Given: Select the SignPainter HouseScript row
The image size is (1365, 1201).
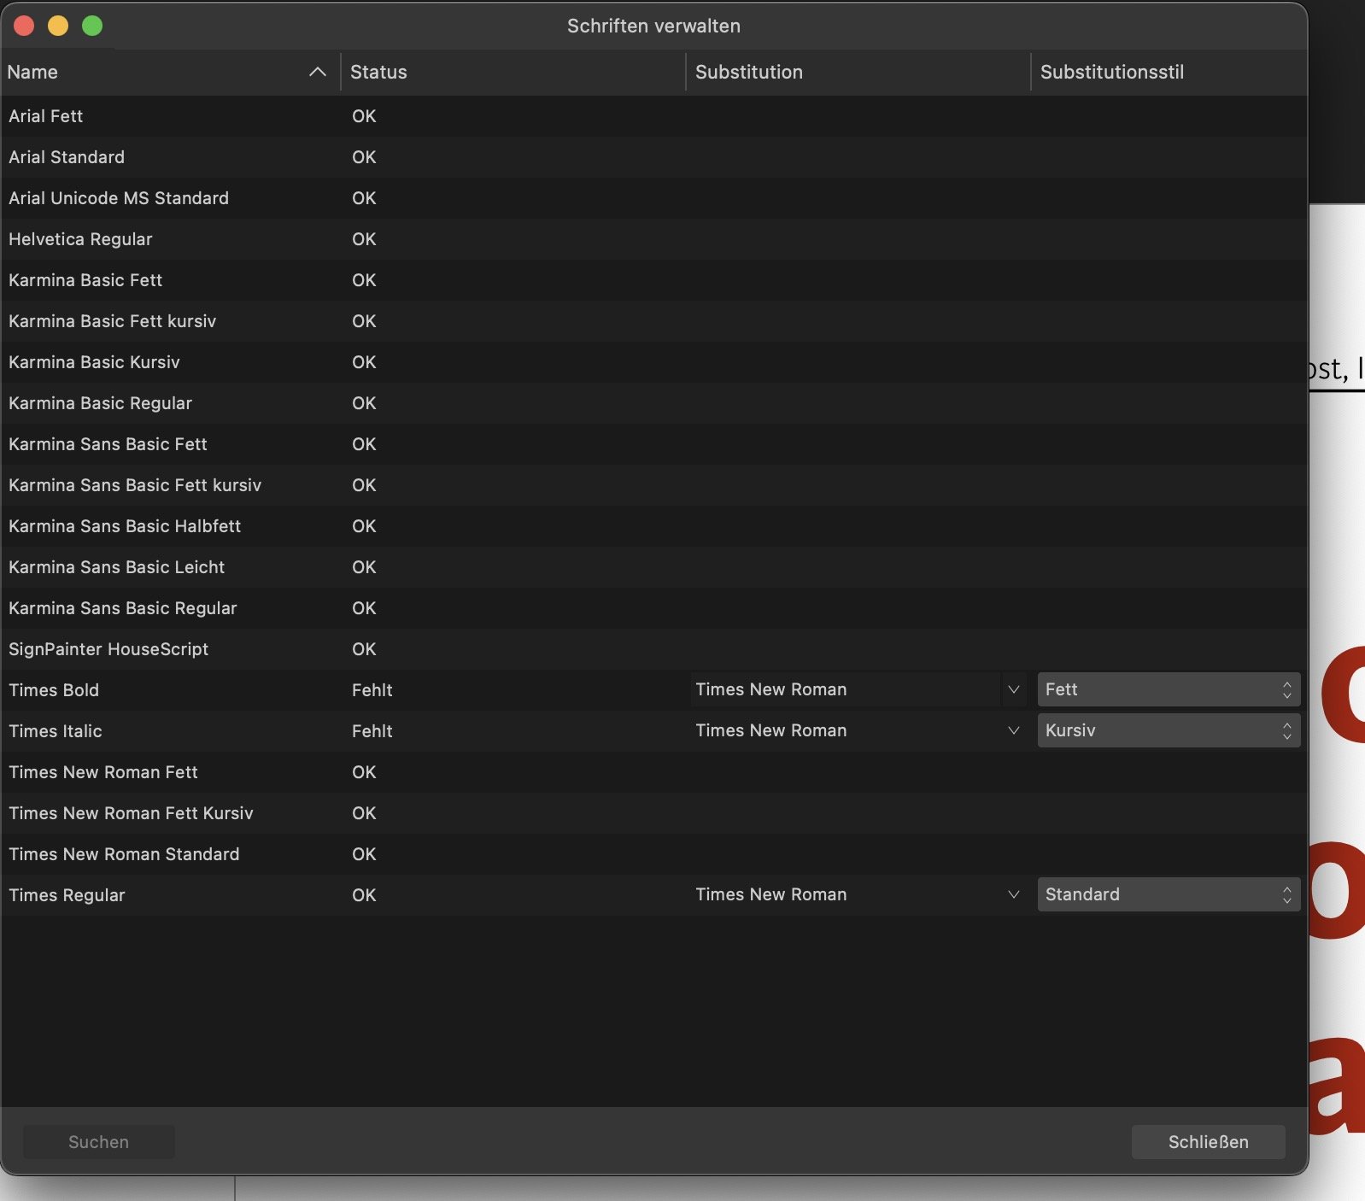Looking at the screenshot, I should click(x=654, y=649).
